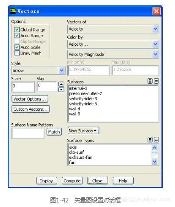
Task: Open Help for the Vectors dialog
Action: pyautogui.click(x=123, y=181)
